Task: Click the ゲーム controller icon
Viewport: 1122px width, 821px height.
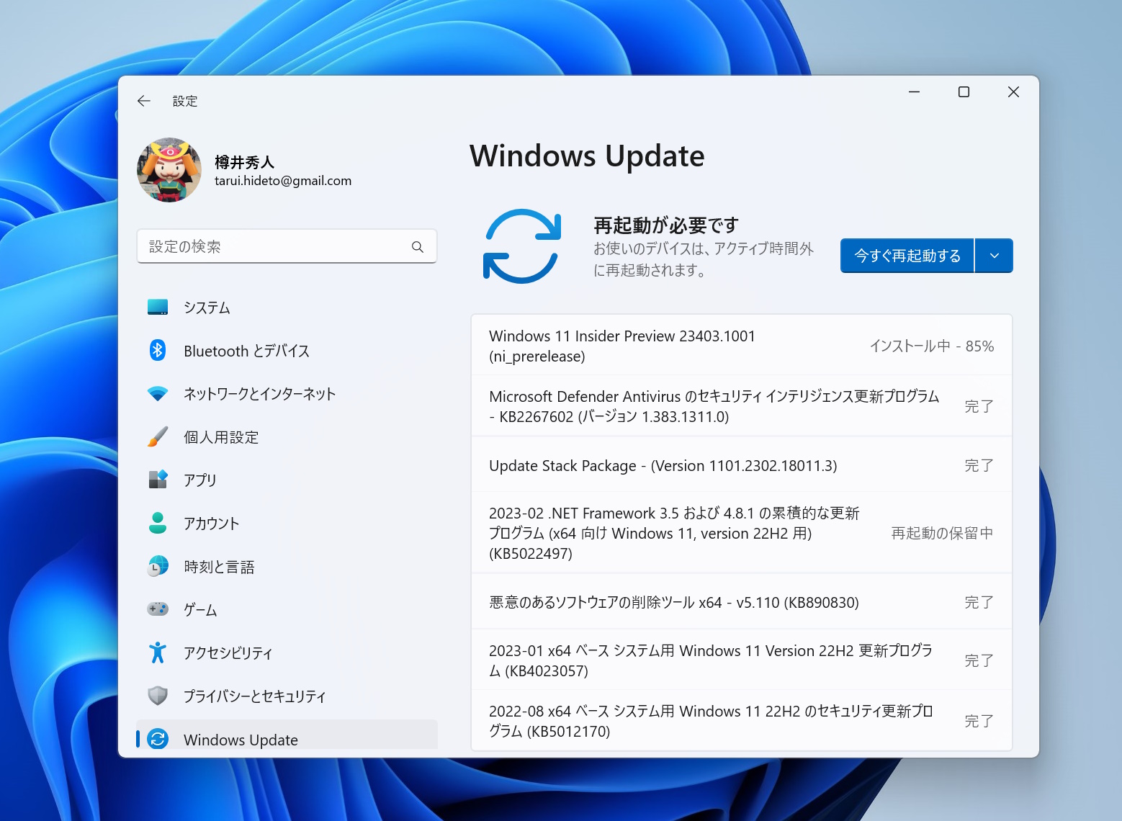Action: coord(158,609)
